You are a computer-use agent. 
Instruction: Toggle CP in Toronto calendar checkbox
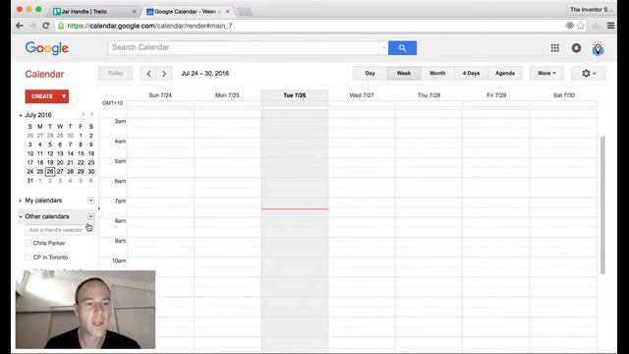[x=29, y=258]
